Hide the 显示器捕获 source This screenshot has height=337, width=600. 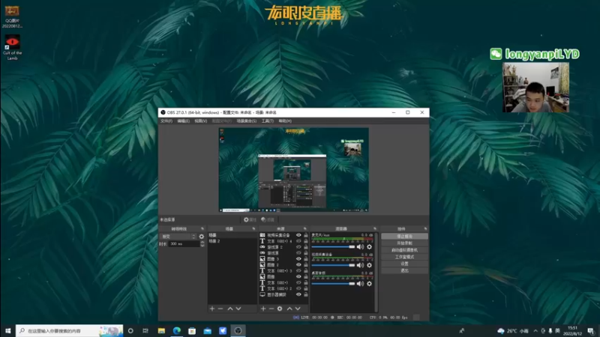[x=298, y=294]
